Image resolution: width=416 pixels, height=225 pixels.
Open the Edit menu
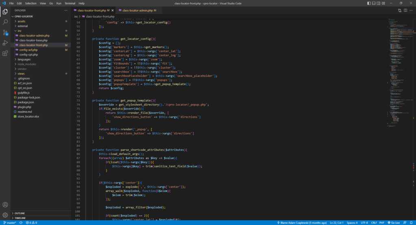(x=19, y=3)
